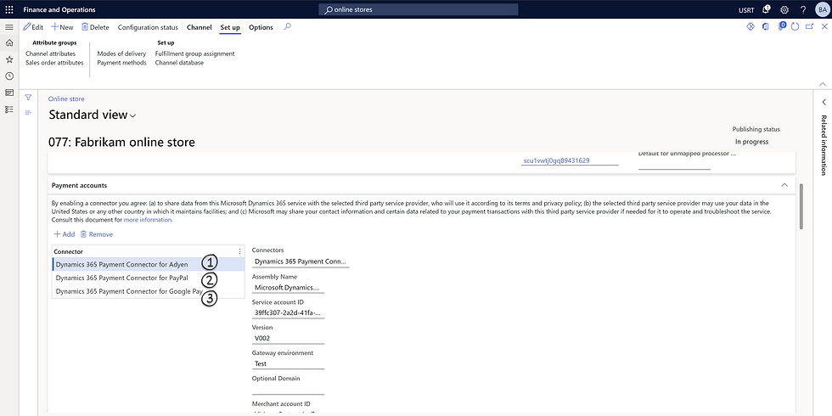
Task: Remove the selected payment connector
Action: [x=97, y=234]
